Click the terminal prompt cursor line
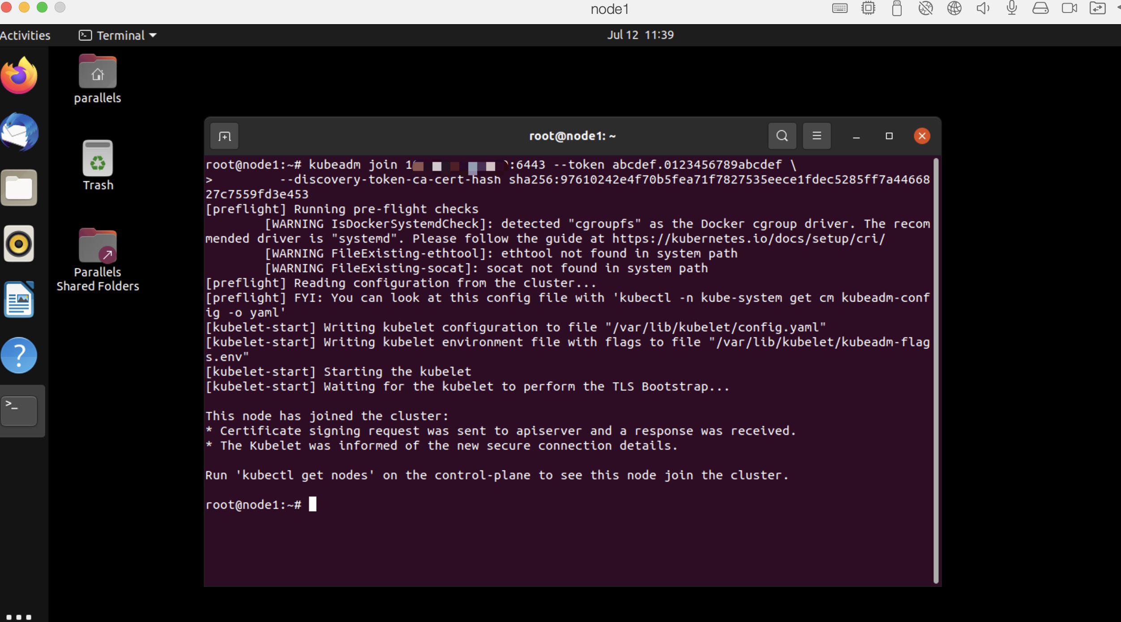1121x622 pixels. point(261,505)
